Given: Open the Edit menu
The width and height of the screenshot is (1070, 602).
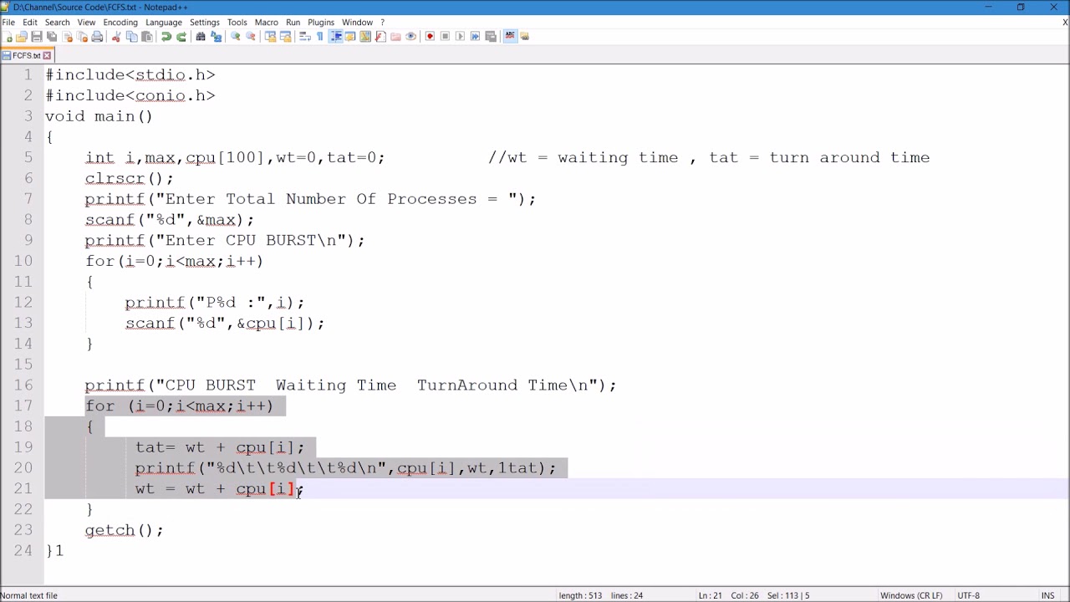Looking at the screenshot, I should pos(30,23).
